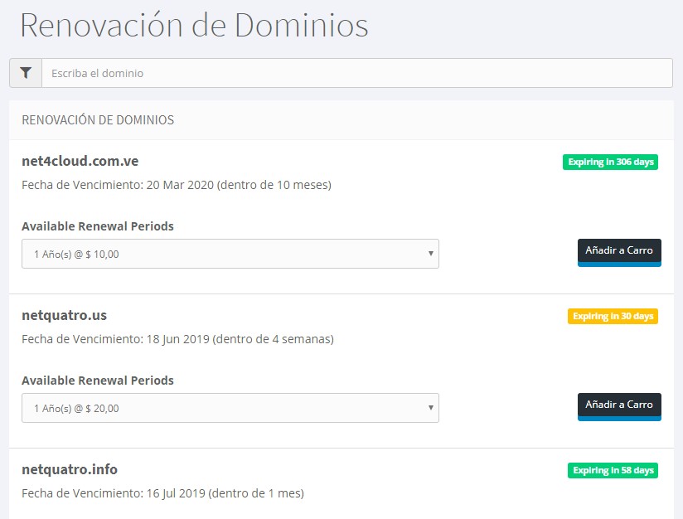Click the 'Expiring in 58 days' badge
683x519 pixels.
(613, 471)
